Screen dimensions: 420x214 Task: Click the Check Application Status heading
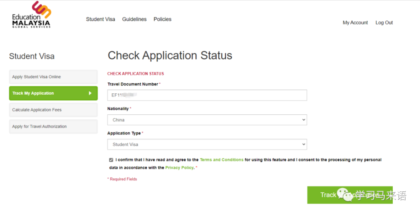(x=170, y=56)
